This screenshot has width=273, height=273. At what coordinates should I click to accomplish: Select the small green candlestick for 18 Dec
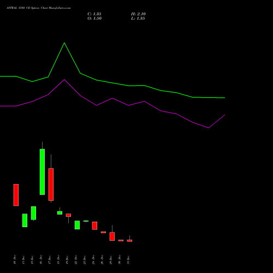tap(60, 213)
